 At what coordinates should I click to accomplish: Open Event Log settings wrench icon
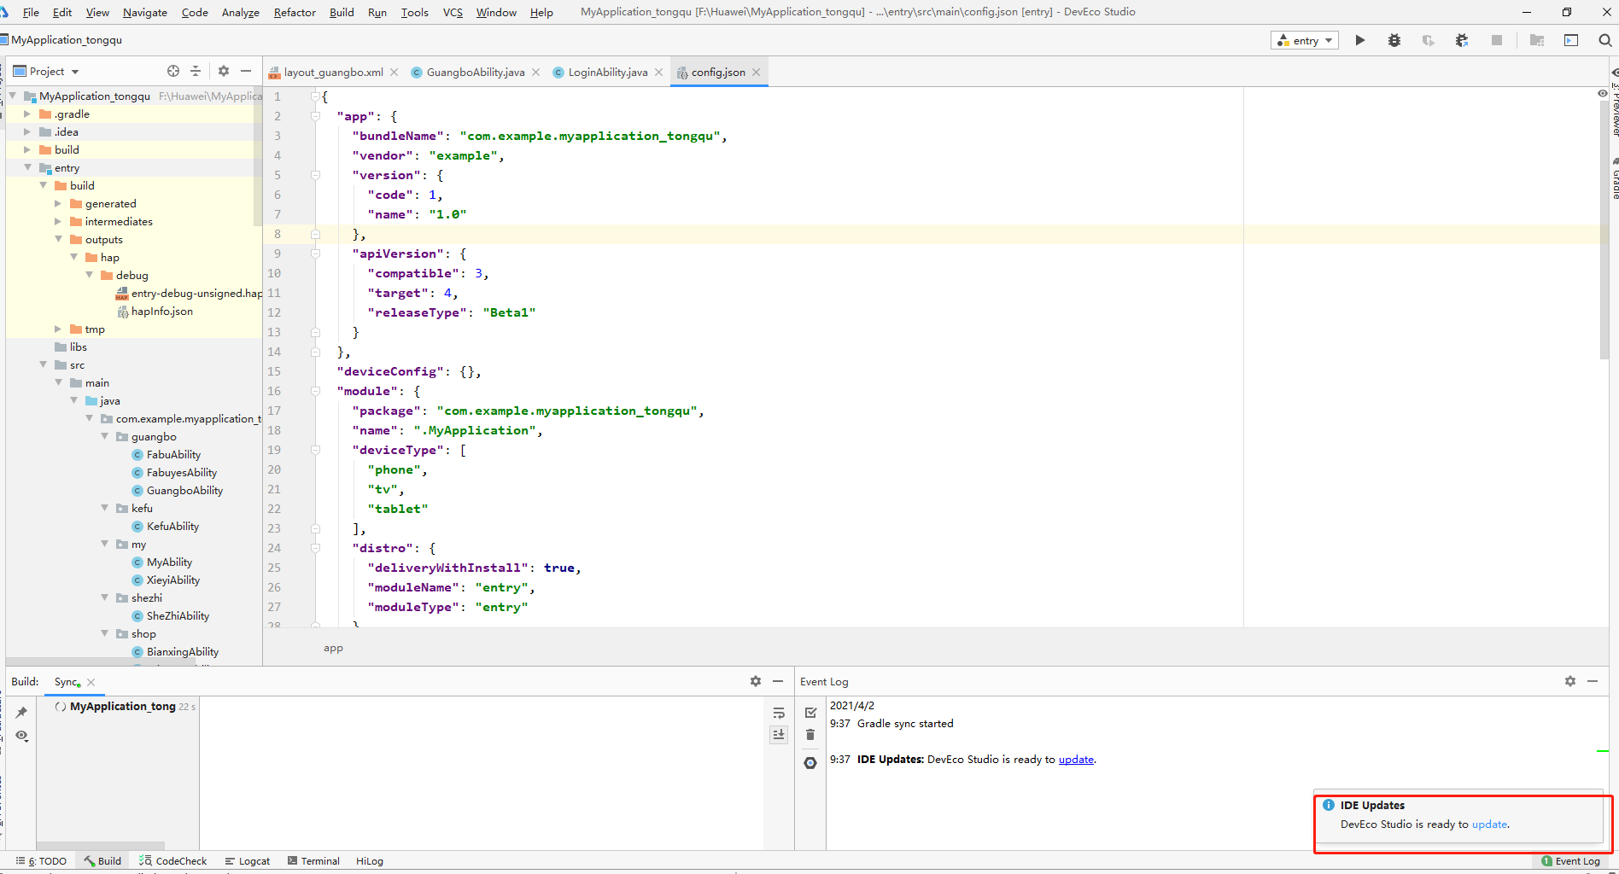(x=810, y=763)
